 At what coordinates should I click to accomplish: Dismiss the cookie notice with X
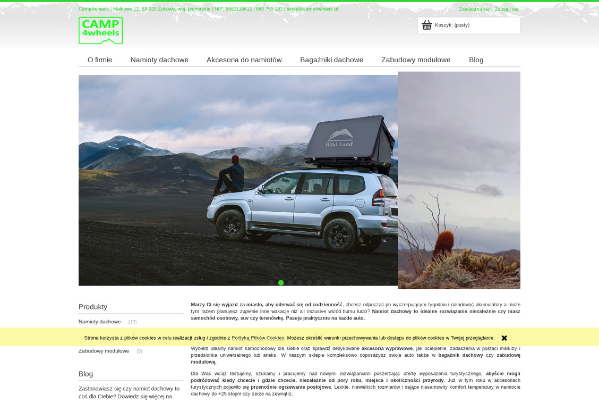coord(504,338)
